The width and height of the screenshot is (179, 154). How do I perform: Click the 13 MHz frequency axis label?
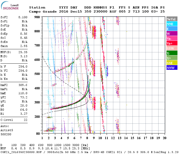coord(119,138)
